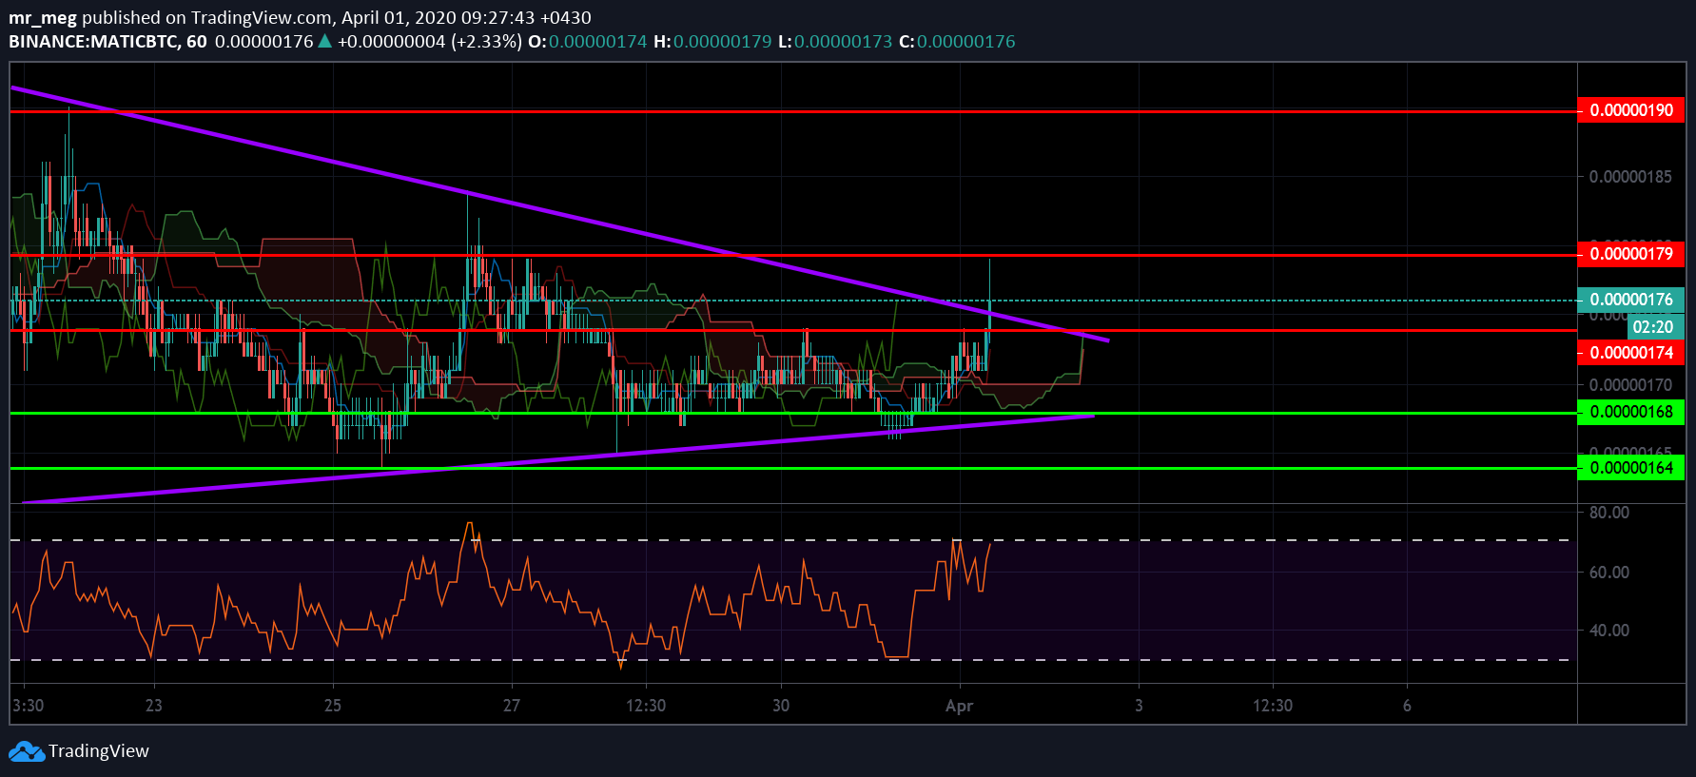Click the mr_meg author name
1696x777 pixels.
tap(43, 18)
